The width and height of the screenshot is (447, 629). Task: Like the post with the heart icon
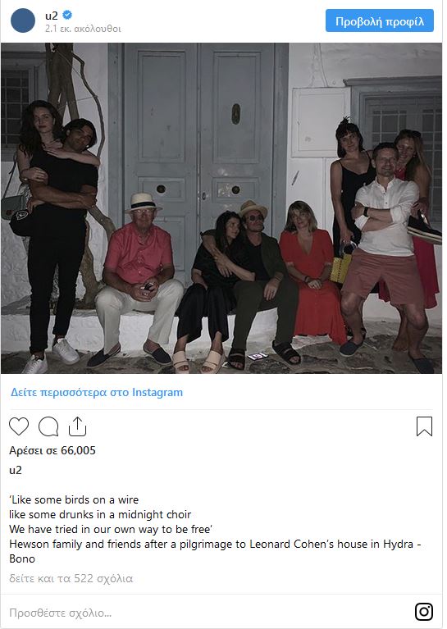(x=19, y=426)
